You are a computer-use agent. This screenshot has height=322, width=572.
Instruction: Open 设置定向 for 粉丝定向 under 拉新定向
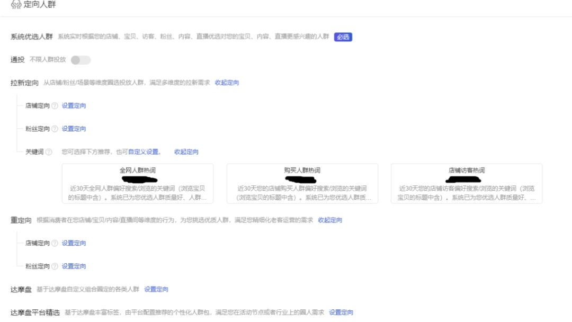(74, 129)
